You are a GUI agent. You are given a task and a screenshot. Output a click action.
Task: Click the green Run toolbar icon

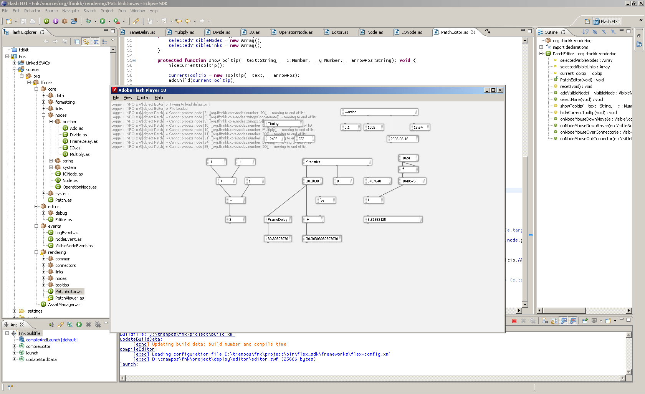pyautogui.click(x=103, y=21)
